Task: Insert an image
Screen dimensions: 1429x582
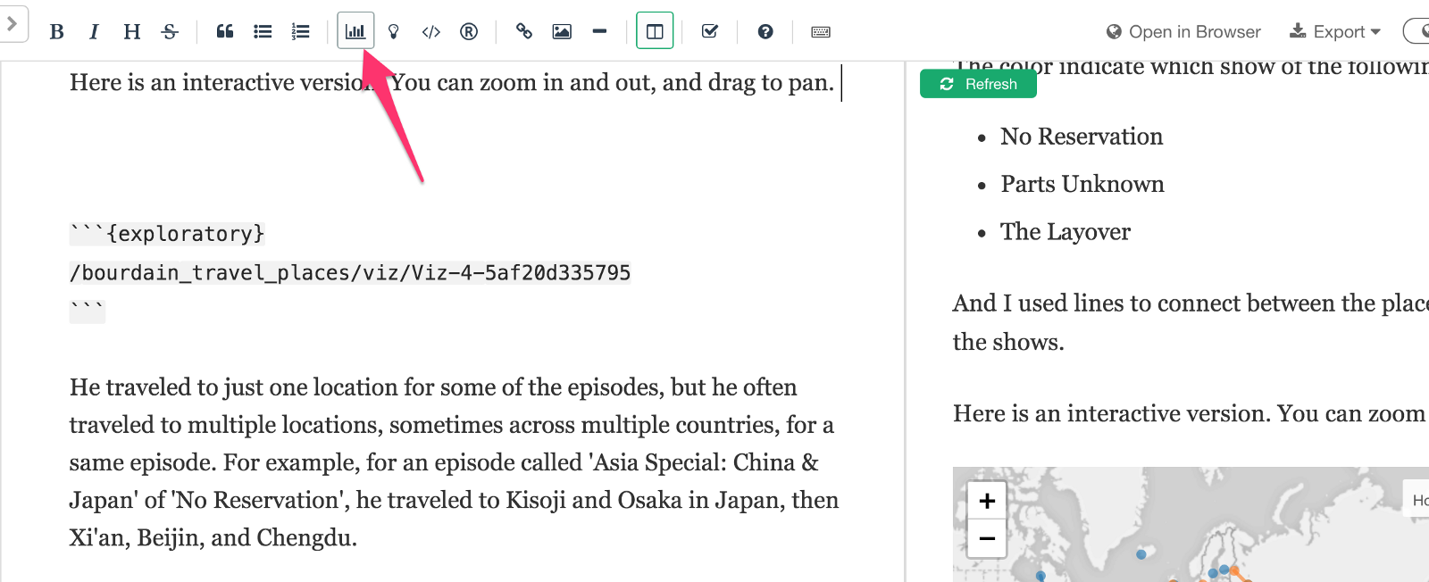Action: [x=562, y=32]
